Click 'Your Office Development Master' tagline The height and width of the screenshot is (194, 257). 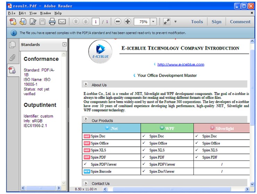[x=167, y=76]
